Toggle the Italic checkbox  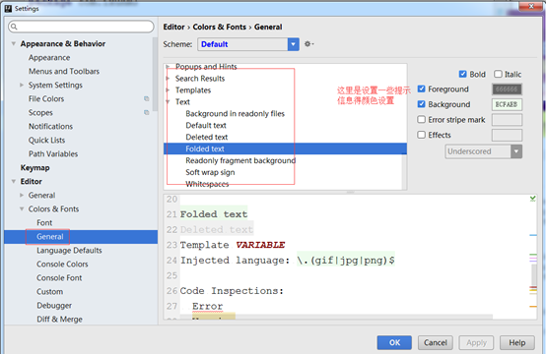498,74
